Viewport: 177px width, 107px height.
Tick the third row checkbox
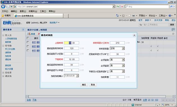[x=28, y=51]
